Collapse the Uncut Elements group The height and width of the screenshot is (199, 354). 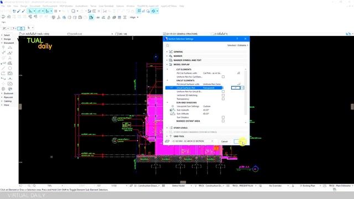click(x=167, y=80)
